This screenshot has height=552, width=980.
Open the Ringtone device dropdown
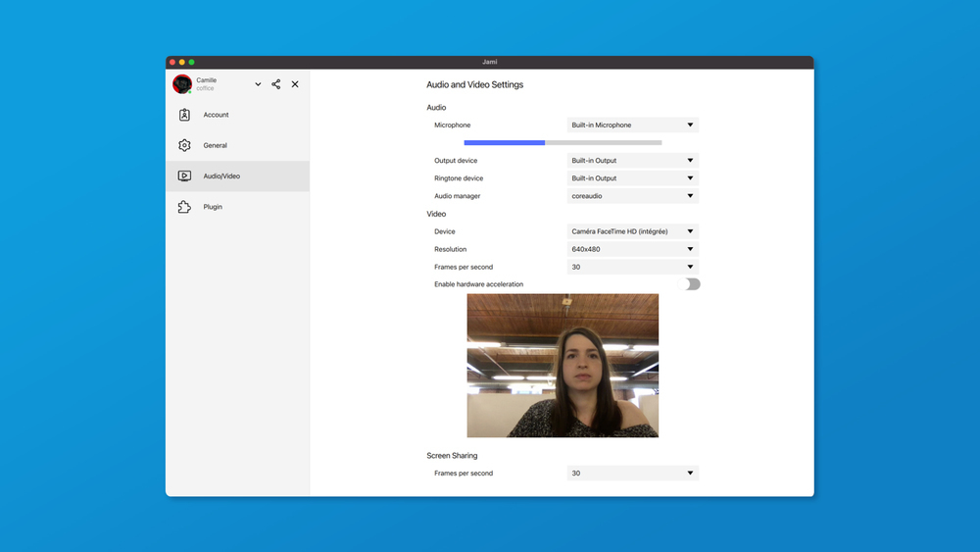pyautogui.click(x=632, y=178)
